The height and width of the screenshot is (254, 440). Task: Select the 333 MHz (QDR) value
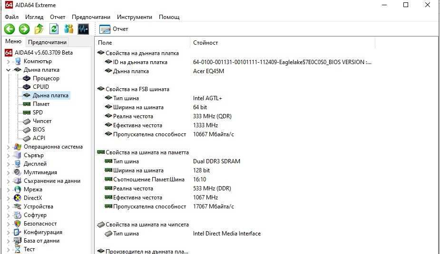212,116
